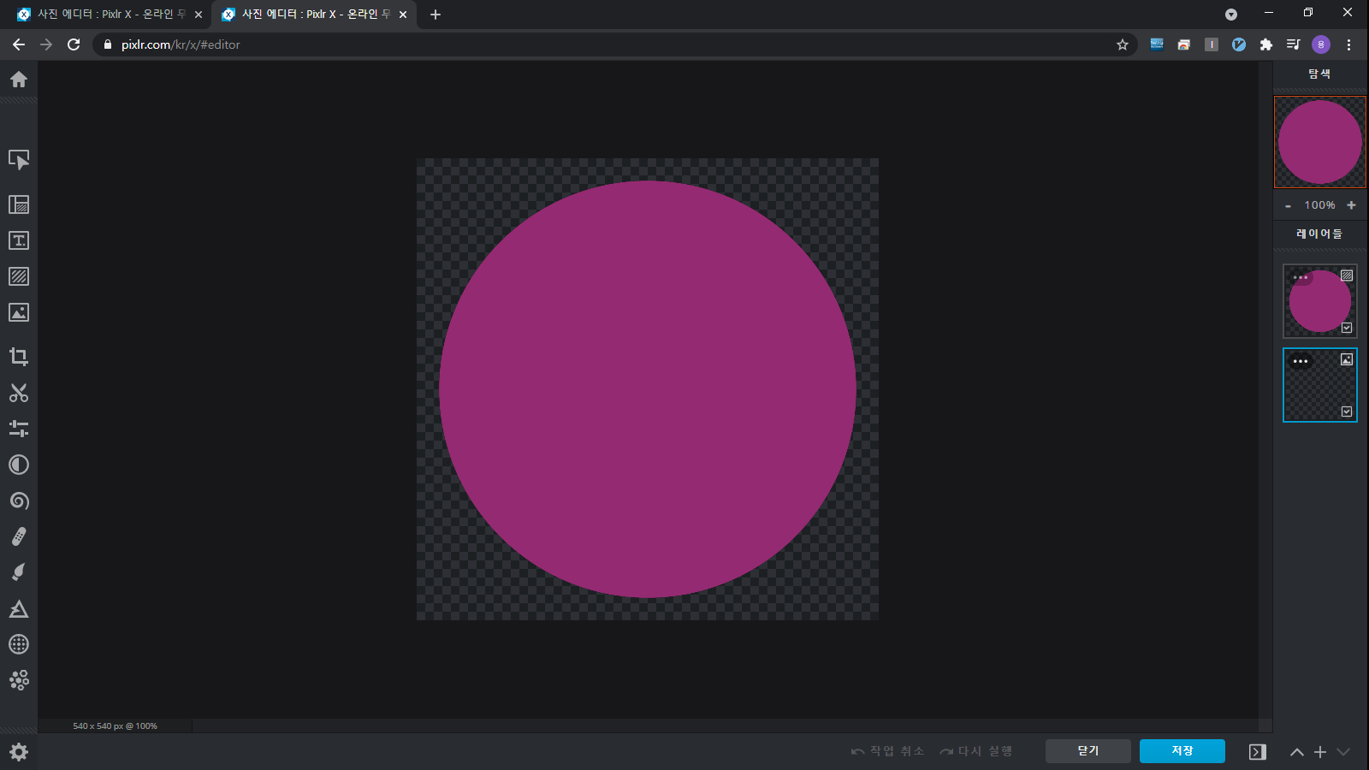Select the Draw brush tool

[19, 572]
